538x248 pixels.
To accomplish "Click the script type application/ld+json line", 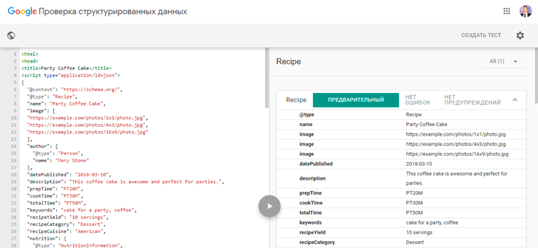I will 70,75.
